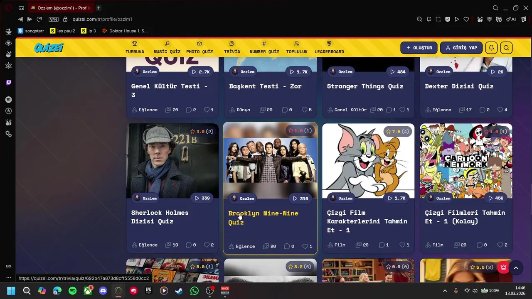532x299 pixels.
Task: Open comments on Sherlock Holmes quiz
Action: pos(189,245)
